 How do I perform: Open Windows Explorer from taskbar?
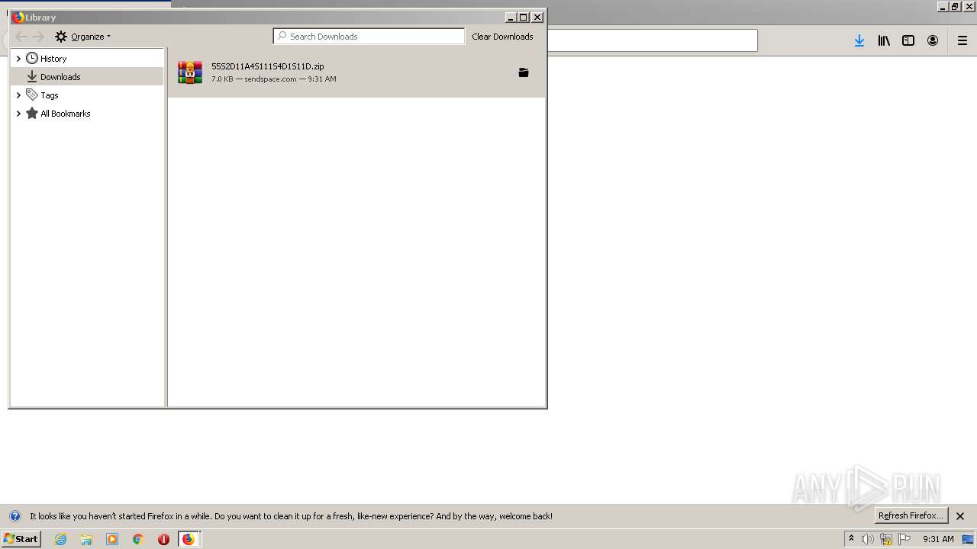click(86, 539)
